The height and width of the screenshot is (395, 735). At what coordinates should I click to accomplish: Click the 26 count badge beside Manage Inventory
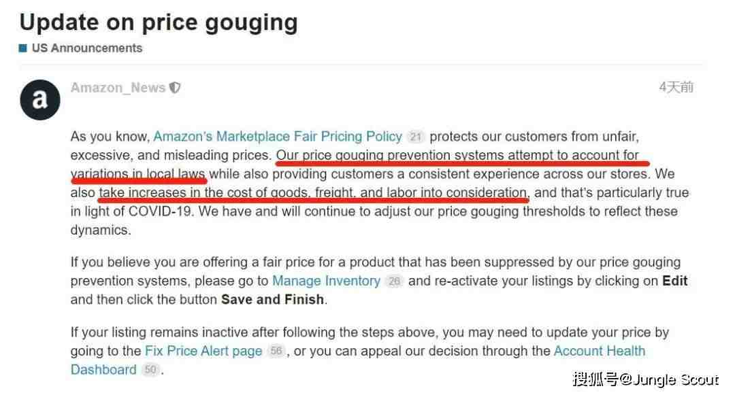(x=394, y=281)
